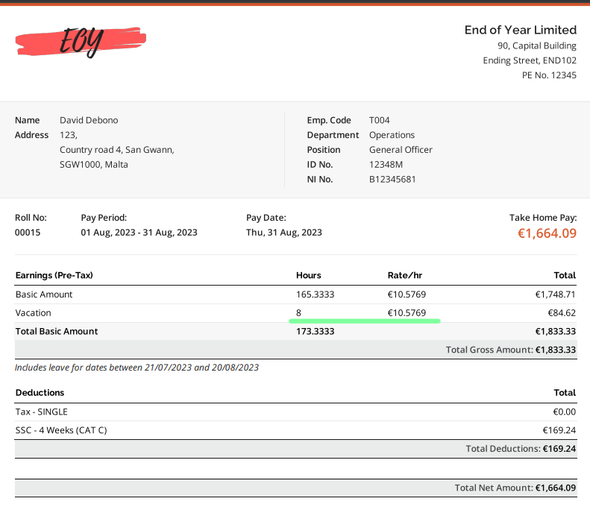Viewport: 590px width, 513px height.
Task: Click 'SGW1000, Malta' address line
Action: coord(94,165)
